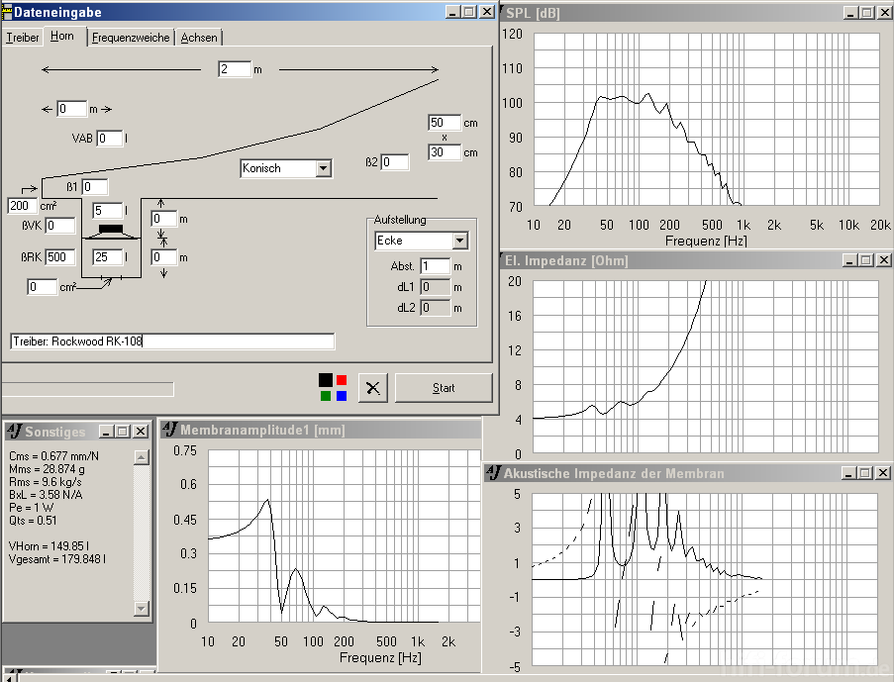The image size is (894, 682).
Task: Pick the green color square
Action: [326, 396]
